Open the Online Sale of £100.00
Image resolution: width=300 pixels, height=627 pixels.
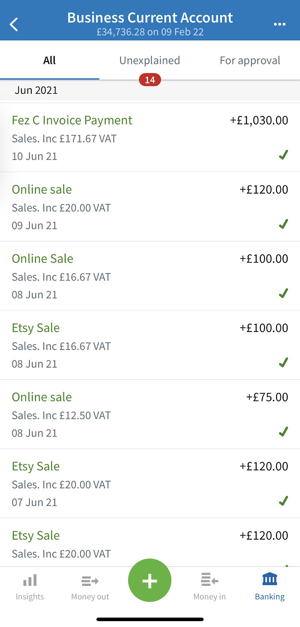(x=43, y=259)
